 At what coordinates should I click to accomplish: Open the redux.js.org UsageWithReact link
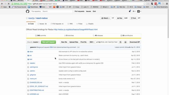pos(76,30)
